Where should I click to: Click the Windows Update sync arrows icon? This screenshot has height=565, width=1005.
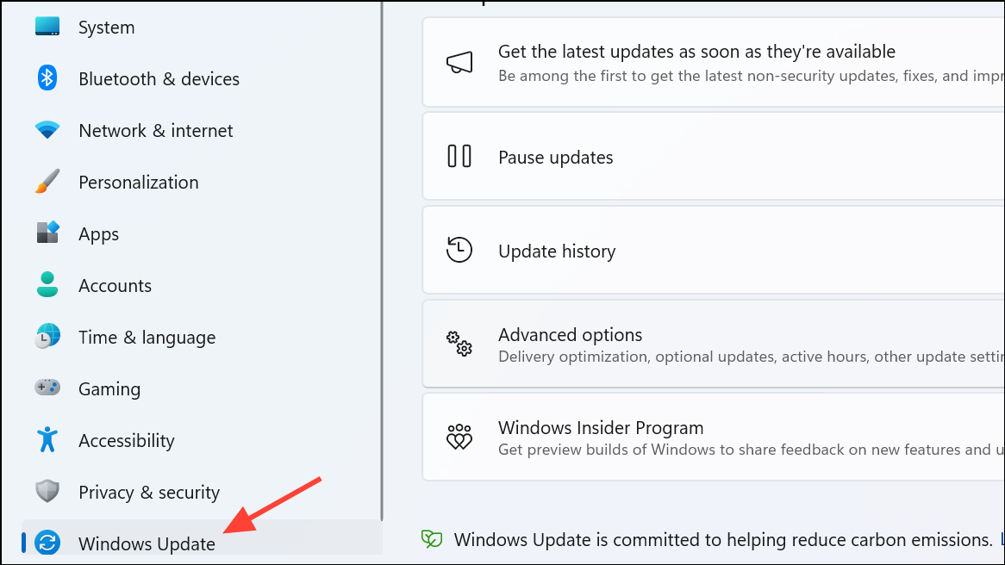(x=47, y=543)
